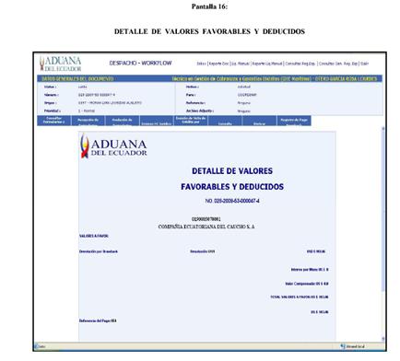The height and width of the screenshot is (361, 400).
Task: Click Salir to log out
Action: pos(364,64)
